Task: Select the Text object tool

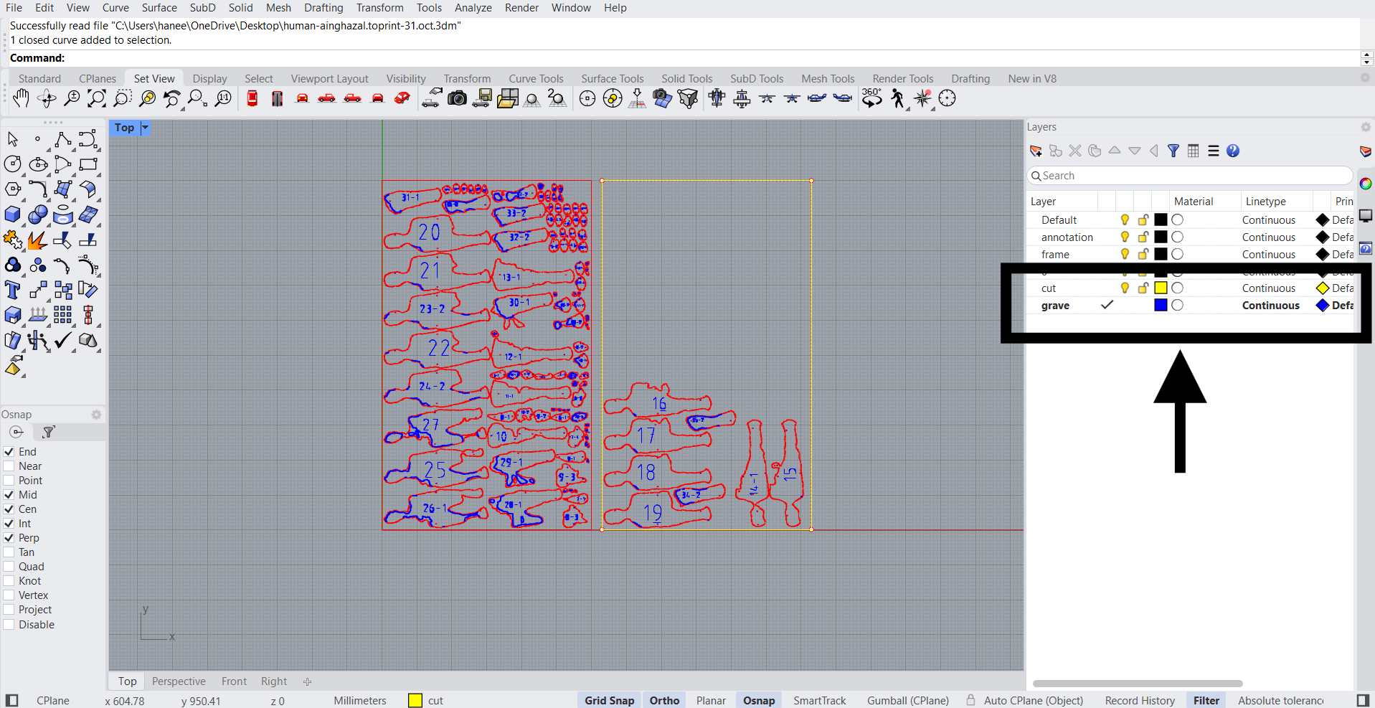Action: pyautogui.click(x=12, y=290)
